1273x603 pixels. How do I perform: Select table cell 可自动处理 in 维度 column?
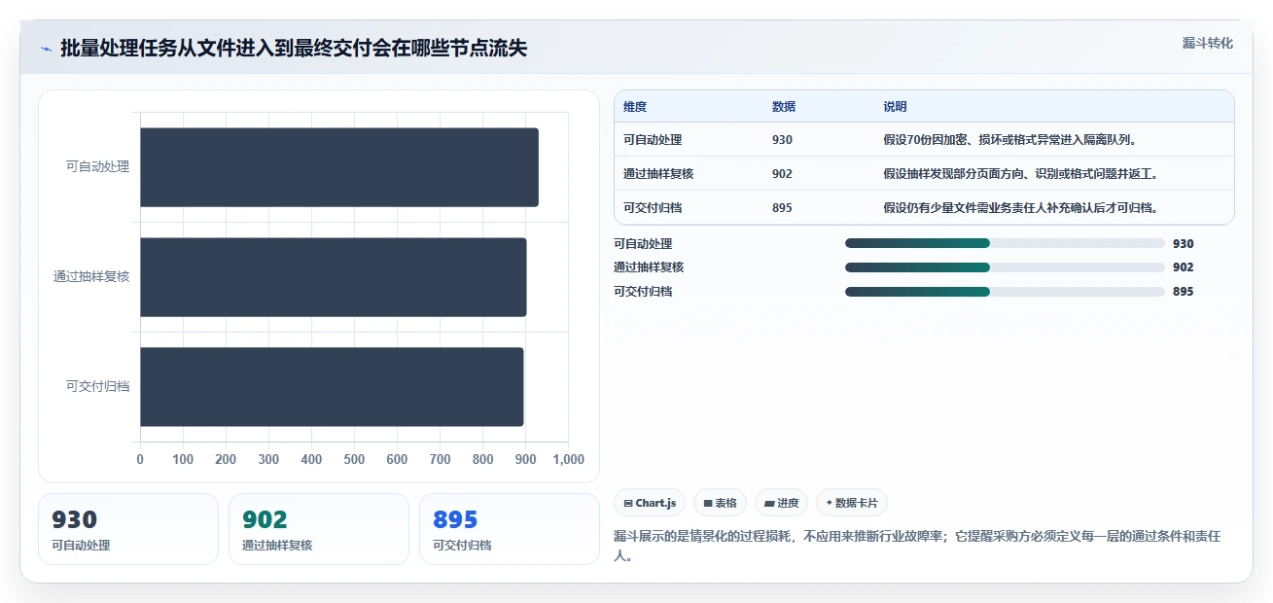coord(653,139)
